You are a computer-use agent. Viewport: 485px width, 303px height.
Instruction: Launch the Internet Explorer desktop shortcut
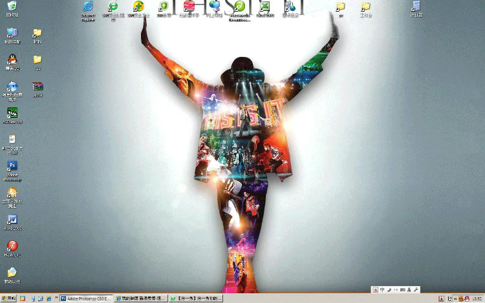coord(88,11)
